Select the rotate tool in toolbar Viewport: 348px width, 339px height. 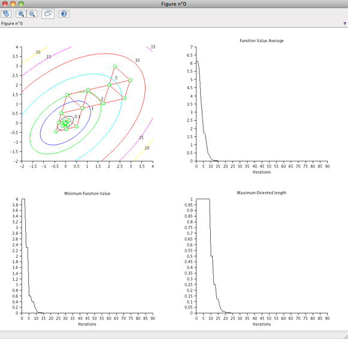(6, 14)
